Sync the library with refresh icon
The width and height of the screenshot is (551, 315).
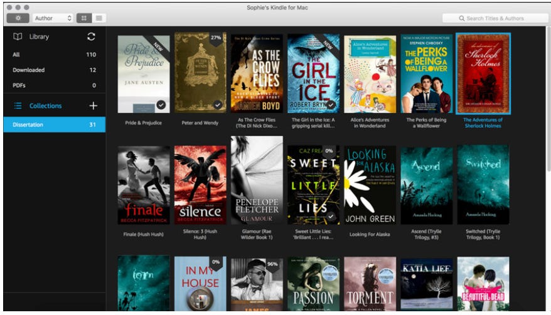[x=91, y=36]
